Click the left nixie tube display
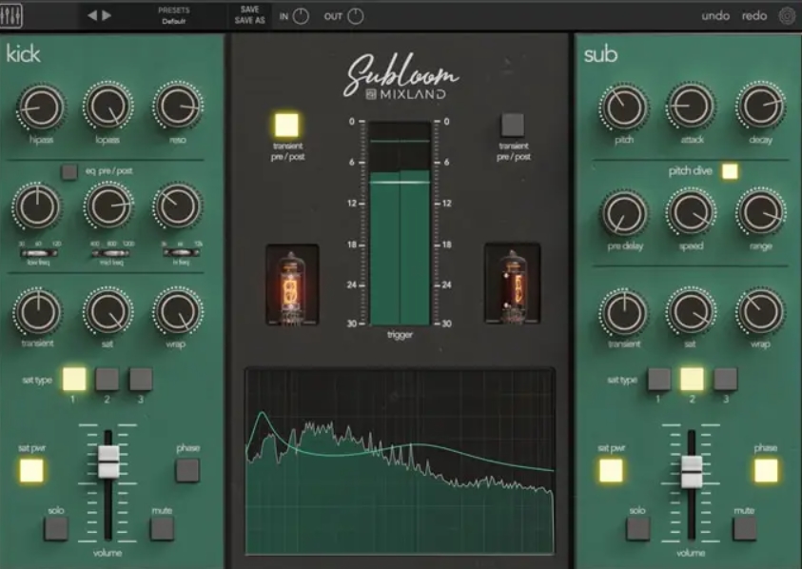 [292, 285]
